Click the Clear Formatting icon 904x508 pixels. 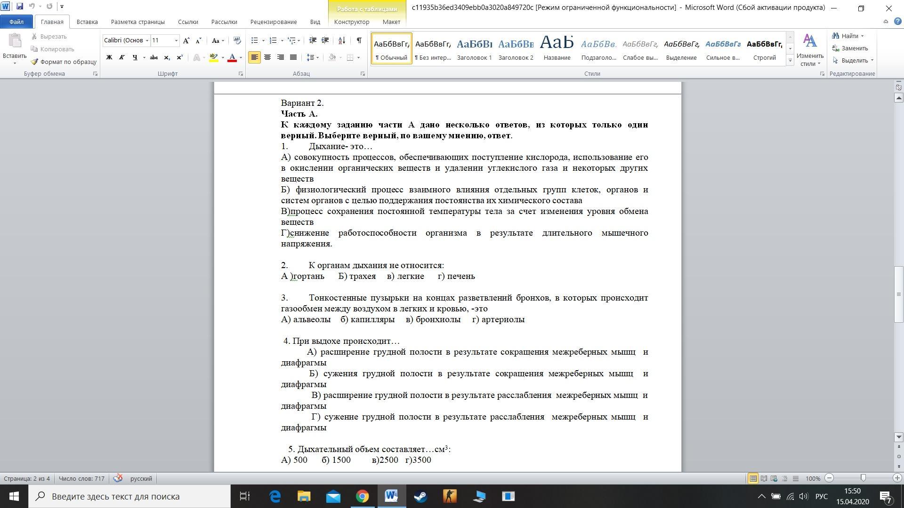pos(237,40)
